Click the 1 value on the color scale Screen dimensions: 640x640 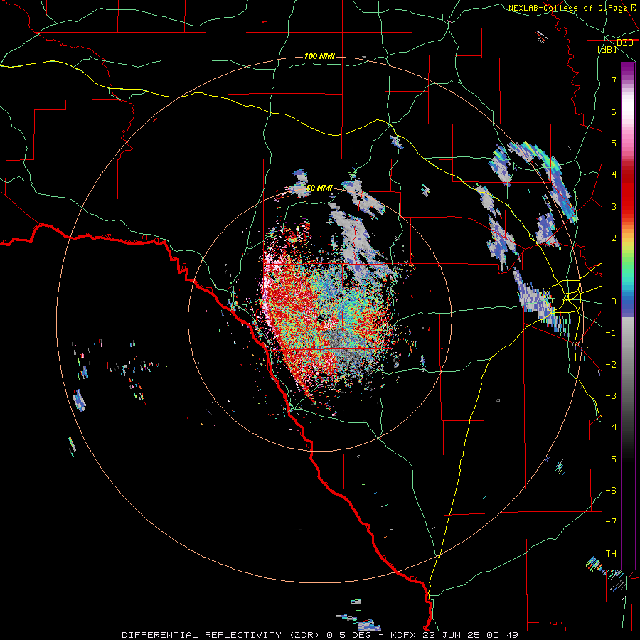(x=614, y=270)
